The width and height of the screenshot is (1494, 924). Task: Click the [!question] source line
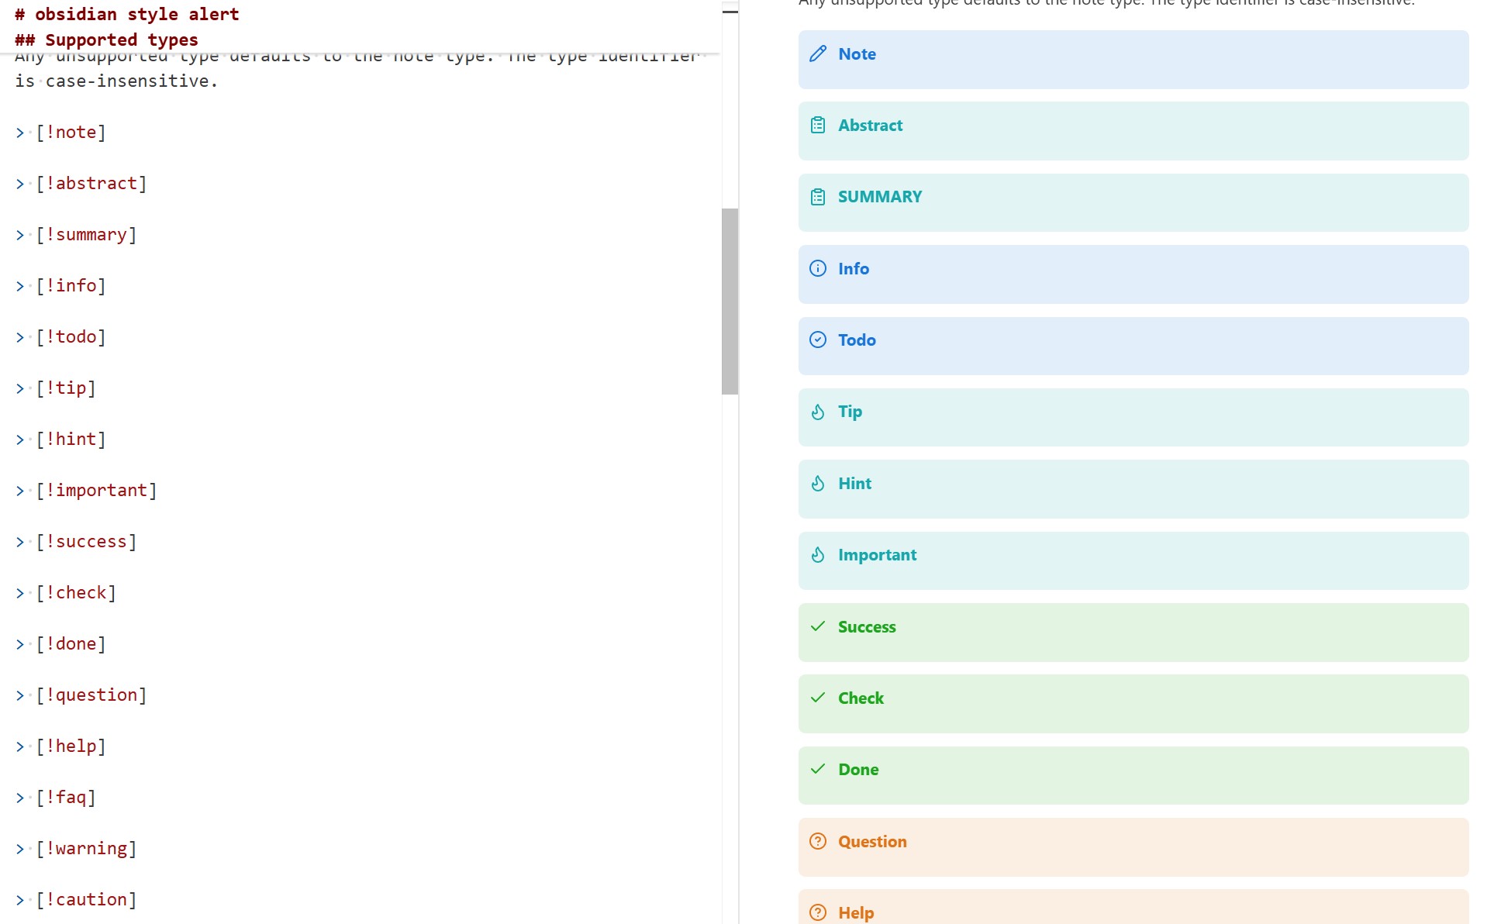pyautogui.click(x=91, y=695)
